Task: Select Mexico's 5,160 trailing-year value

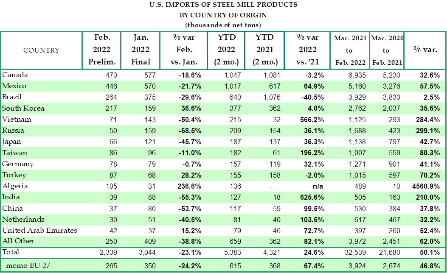Action: [357, 86]
